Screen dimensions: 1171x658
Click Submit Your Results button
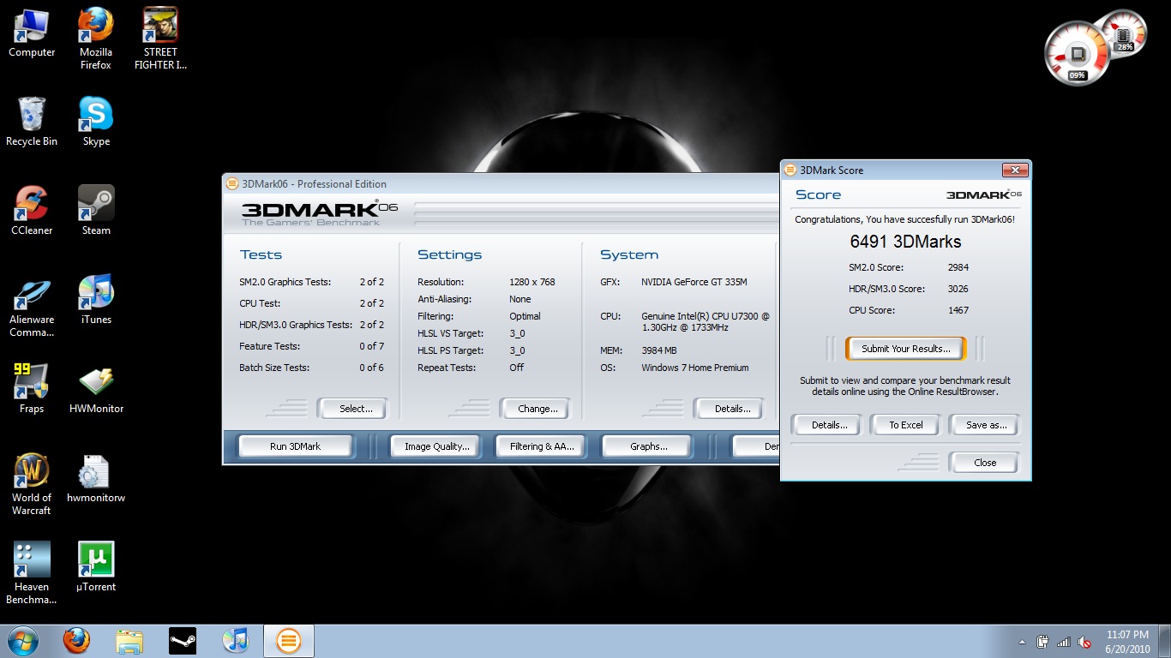(905, 349)
